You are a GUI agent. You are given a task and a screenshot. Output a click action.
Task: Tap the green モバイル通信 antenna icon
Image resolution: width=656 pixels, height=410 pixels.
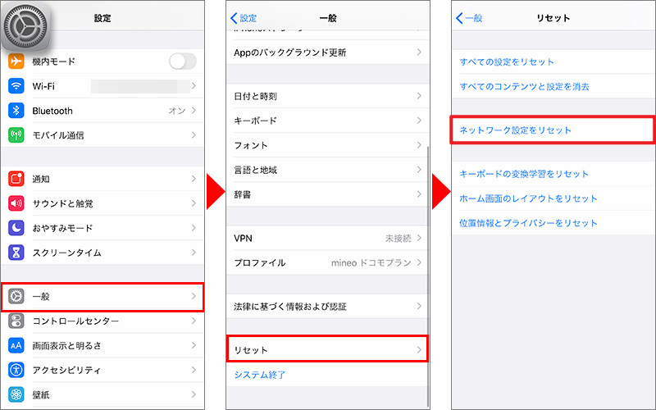pyautogui.click(x=17, y=135)
